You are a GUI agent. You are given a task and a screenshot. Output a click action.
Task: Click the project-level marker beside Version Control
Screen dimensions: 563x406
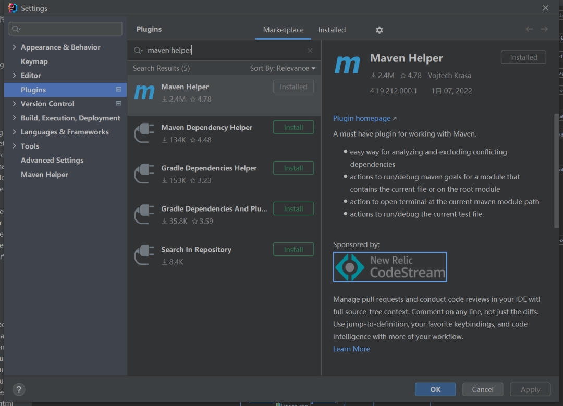coord(118,103)
